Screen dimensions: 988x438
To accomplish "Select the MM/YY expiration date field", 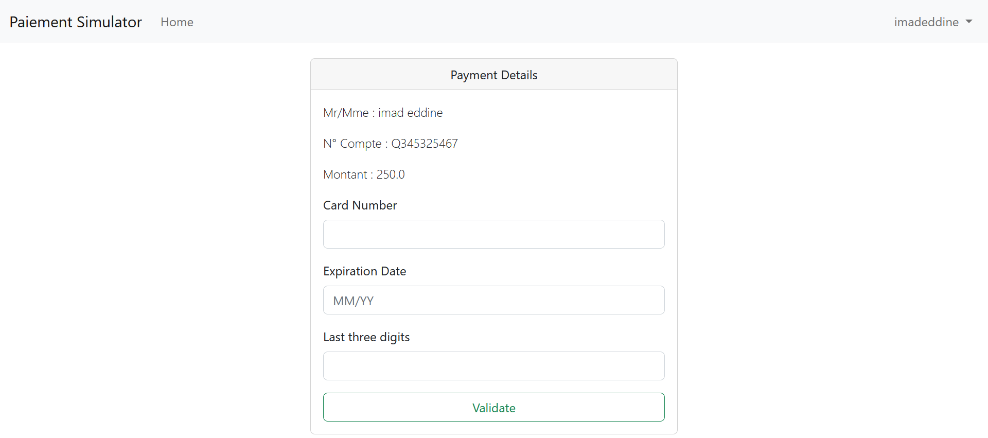I will [x=493, y=300].
